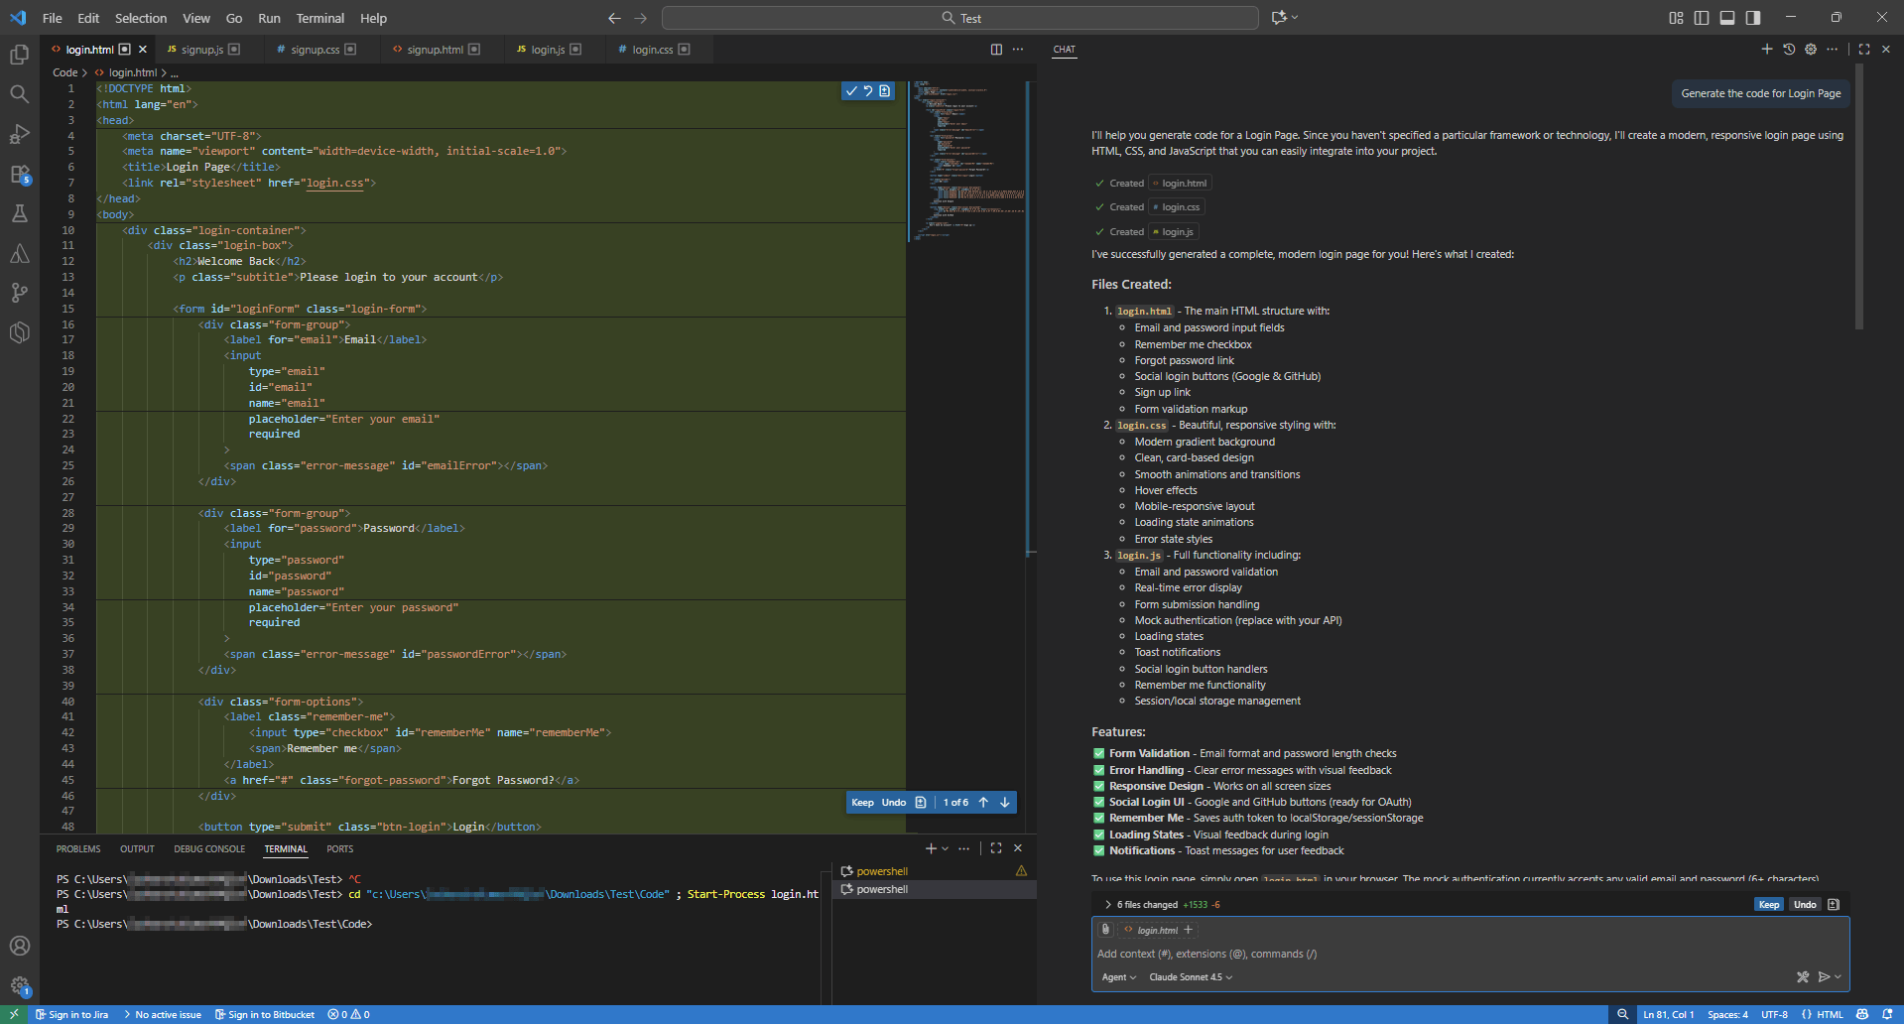
Task: Split the editor right
Action: pyautogui.click(x=996, y=49)
